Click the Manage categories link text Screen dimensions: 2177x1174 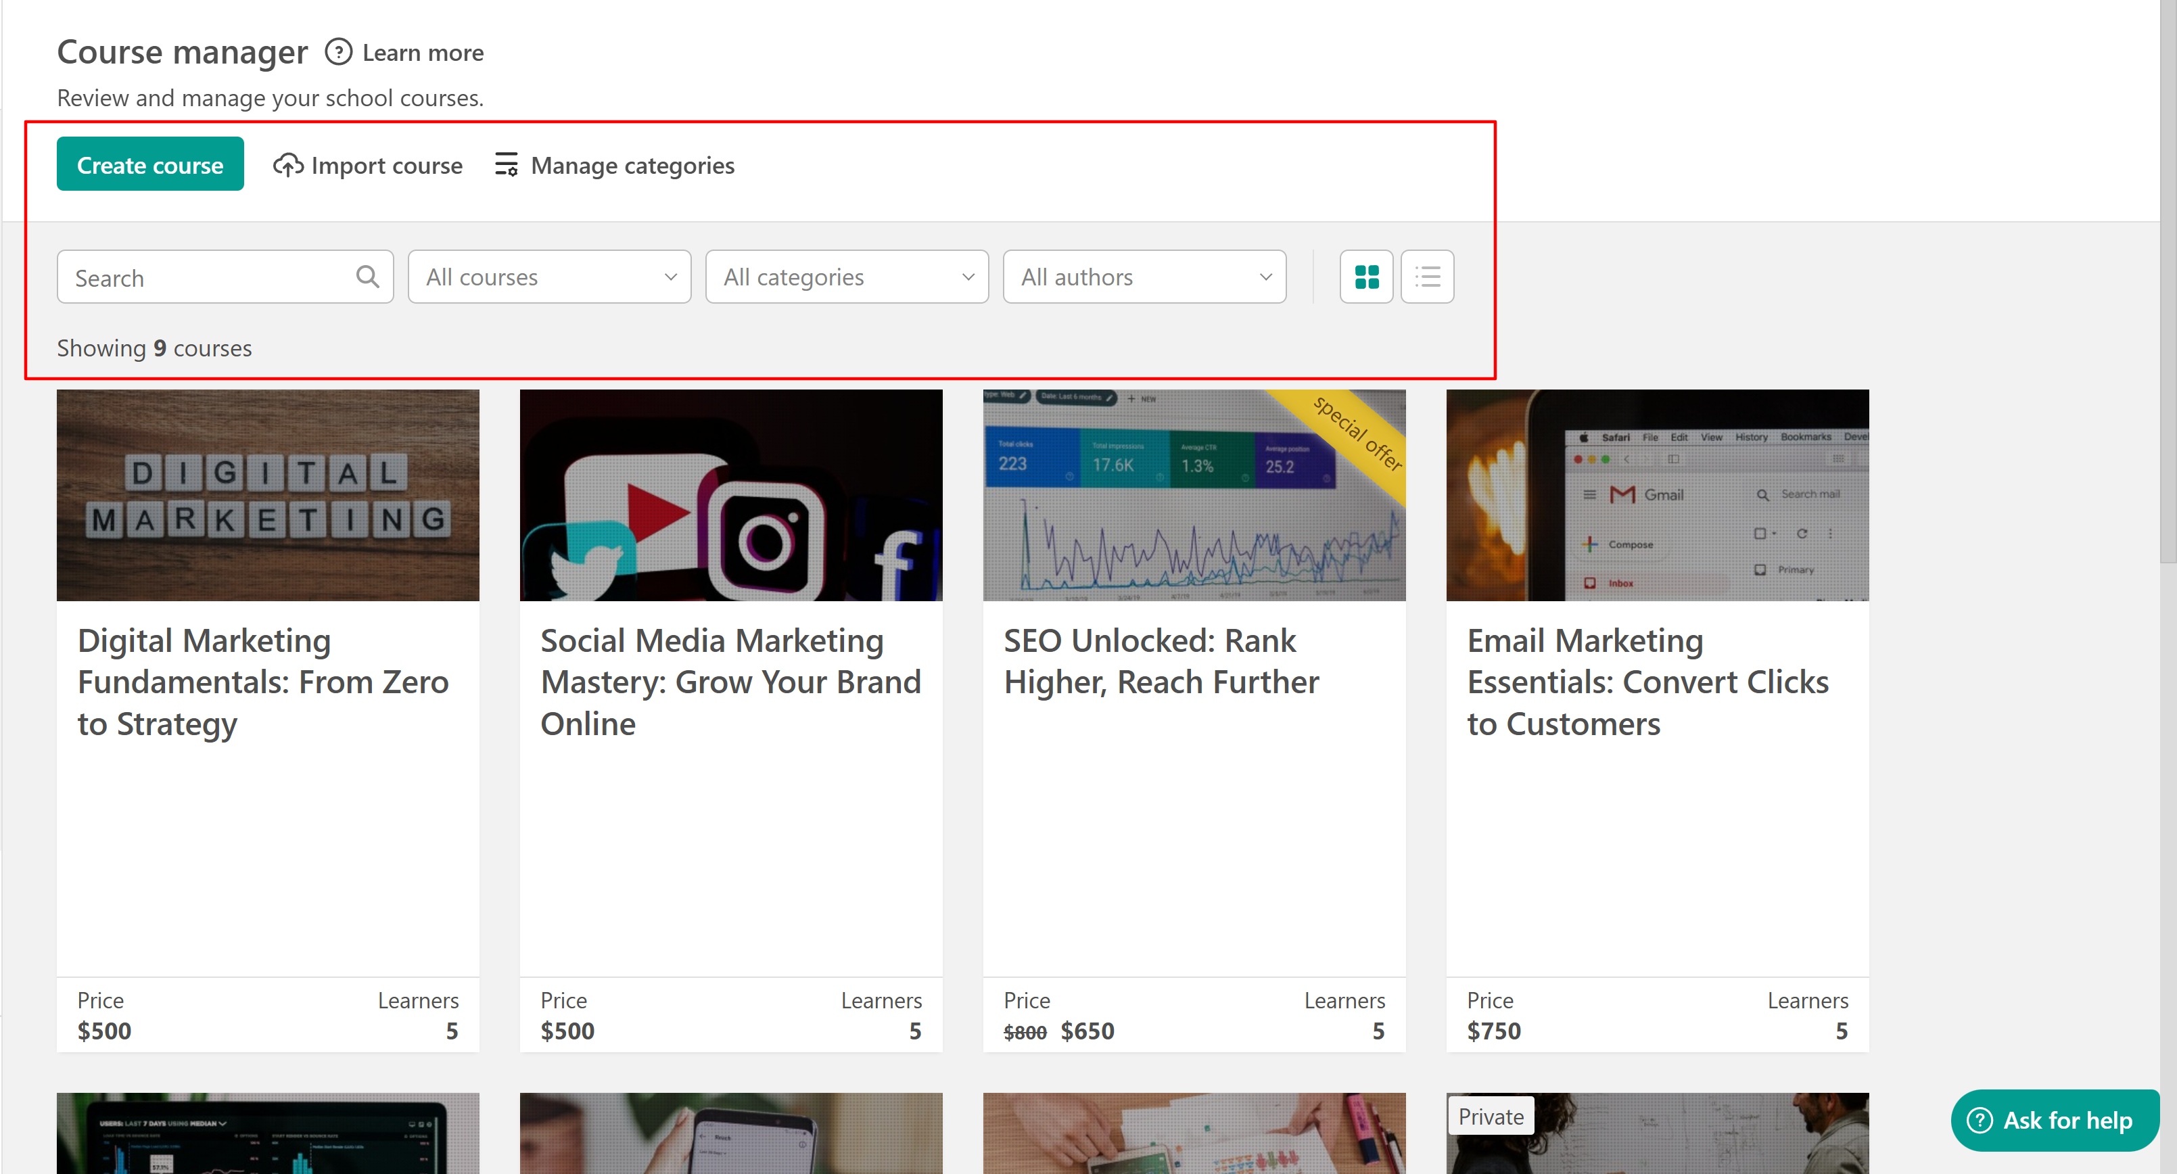pyautogui.click(x=632, y=165)
